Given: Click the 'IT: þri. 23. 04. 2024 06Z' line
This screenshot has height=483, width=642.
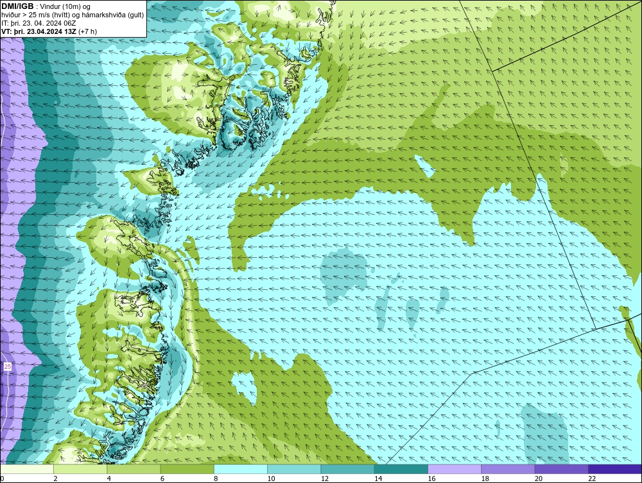Looking at the screenshot, I should coord(39,23).
